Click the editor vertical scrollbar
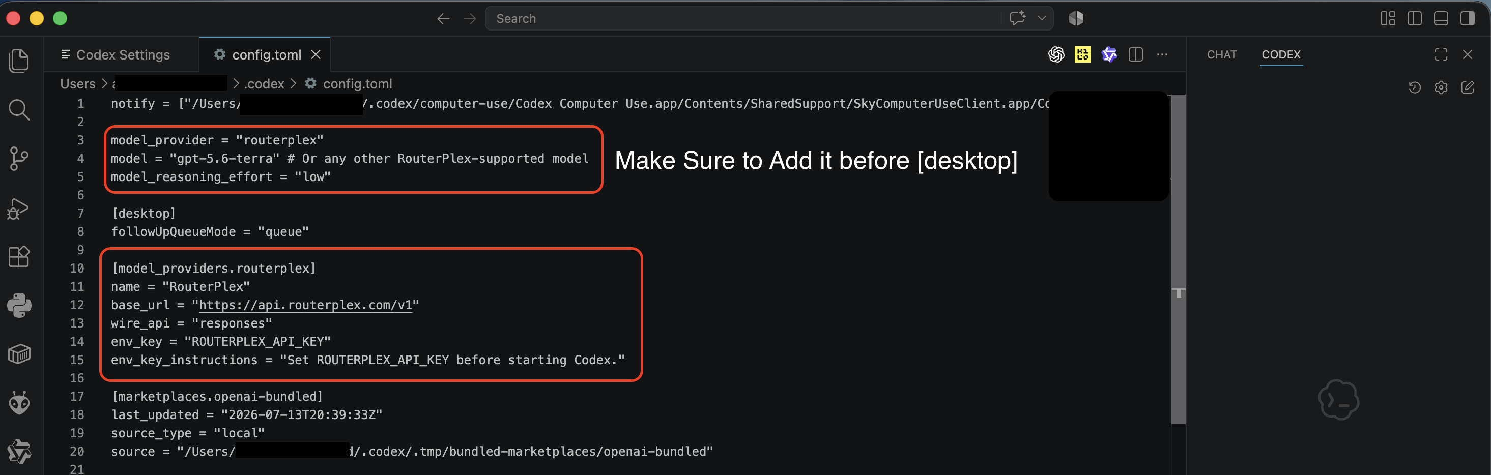The image size is (1491, 475). click(1178, 259)
